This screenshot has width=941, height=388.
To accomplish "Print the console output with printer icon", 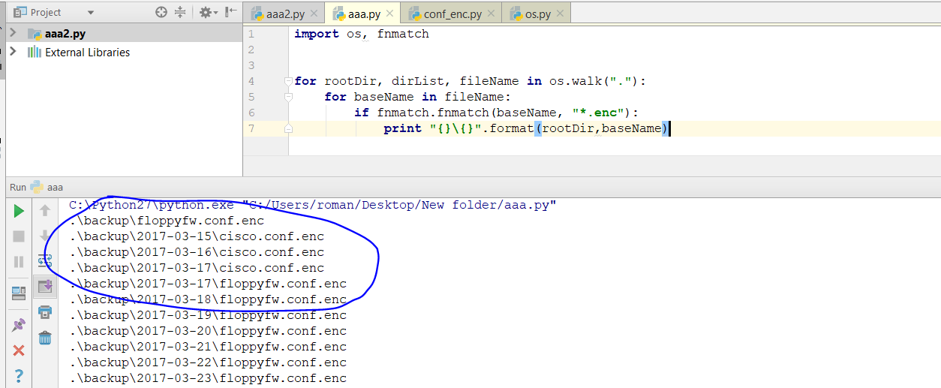I will pos(45,311).
